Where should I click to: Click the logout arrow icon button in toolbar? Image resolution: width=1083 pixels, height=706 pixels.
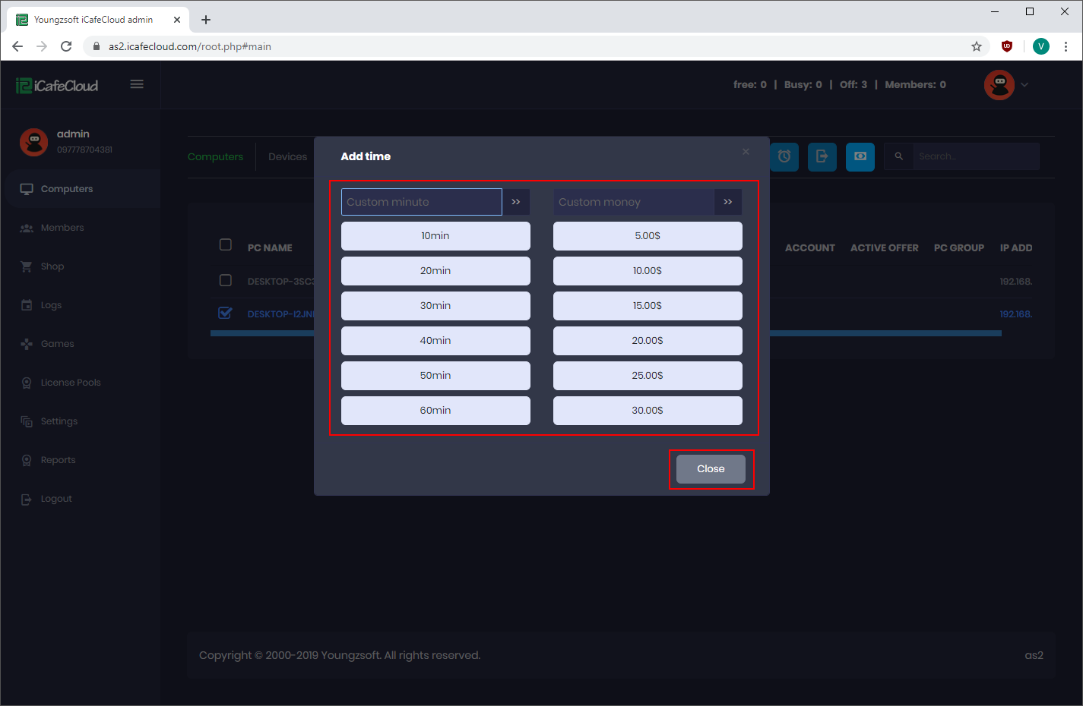pos(822,156)
